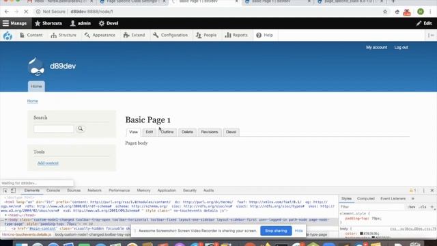437x246 pixels.
Task: Click the Home breadcrumb link
Action: coord(33,101)
